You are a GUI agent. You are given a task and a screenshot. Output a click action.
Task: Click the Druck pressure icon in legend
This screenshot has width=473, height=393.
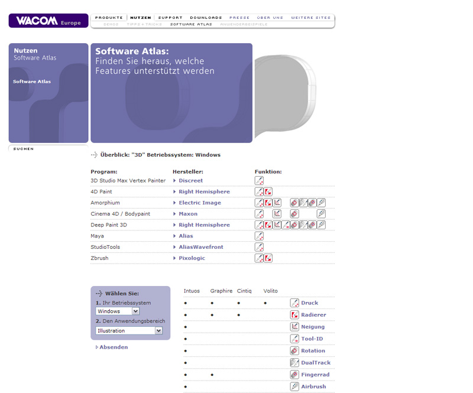coord(294,303)
